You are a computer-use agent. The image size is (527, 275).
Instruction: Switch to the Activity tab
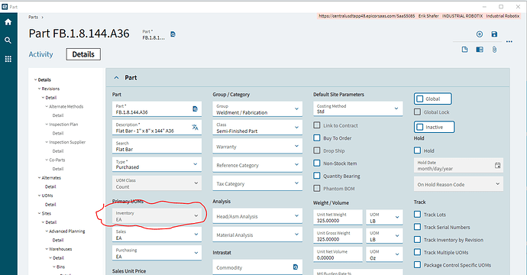coord(40,54)
